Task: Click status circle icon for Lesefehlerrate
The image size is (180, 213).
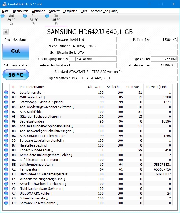Action: pyautogui.click(x=6, y=92)
